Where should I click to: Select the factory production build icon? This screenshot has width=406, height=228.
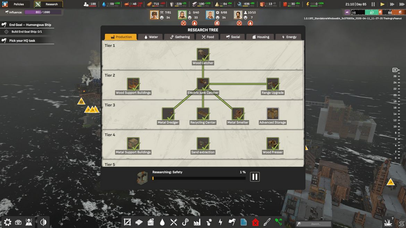(x=197, y=222)
